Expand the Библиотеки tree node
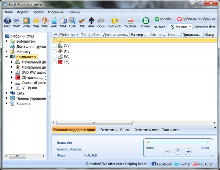Image resolution: width=220 pixels, height=170 pixels. [7, 42]
